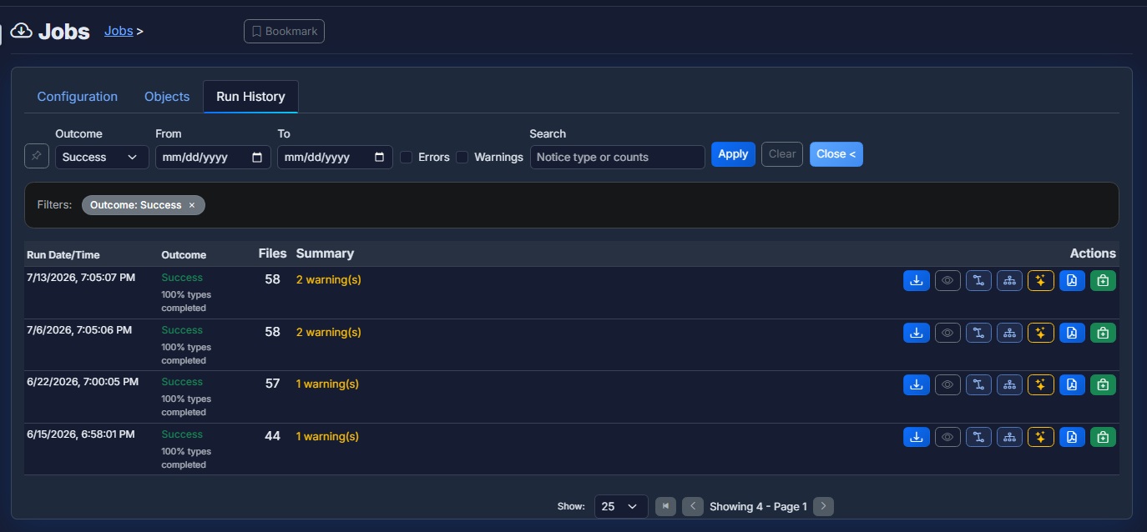This screenshot has height=532, width=1147.
Task: Go to the next page of results
Action: tap(823, 506)
